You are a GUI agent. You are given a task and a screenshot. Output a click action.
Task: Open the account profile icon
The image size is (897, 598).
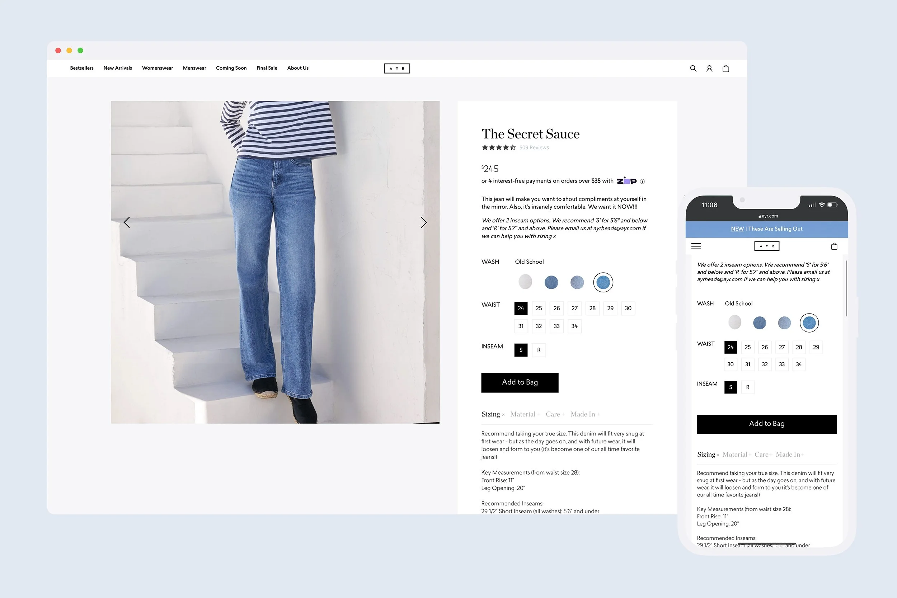point(709,68)
